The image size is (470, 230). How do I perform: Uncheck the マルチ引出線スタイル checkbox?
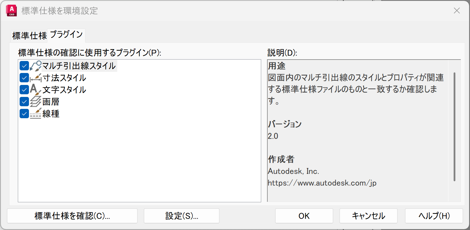click(24, 66)
